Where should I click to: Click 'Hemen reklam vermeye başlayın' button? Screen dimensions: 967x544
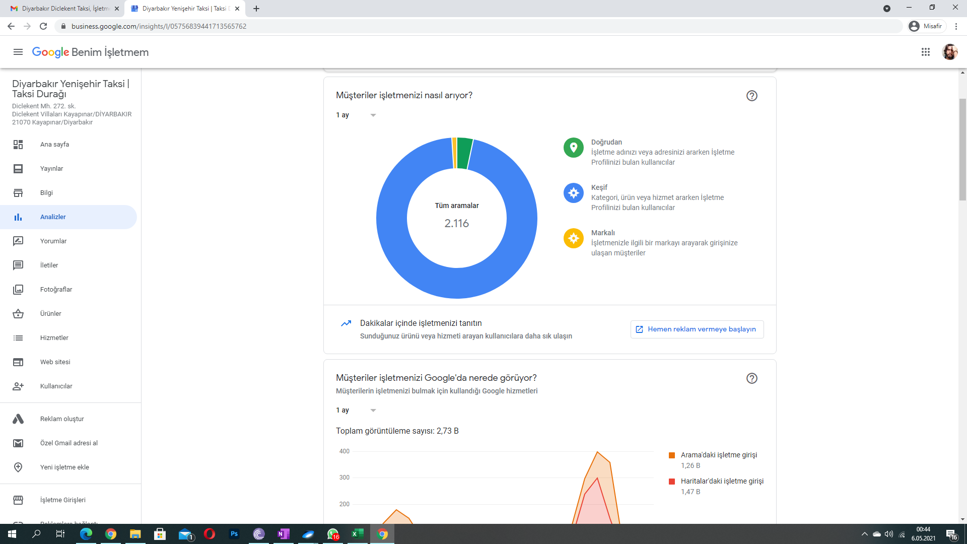697,329
